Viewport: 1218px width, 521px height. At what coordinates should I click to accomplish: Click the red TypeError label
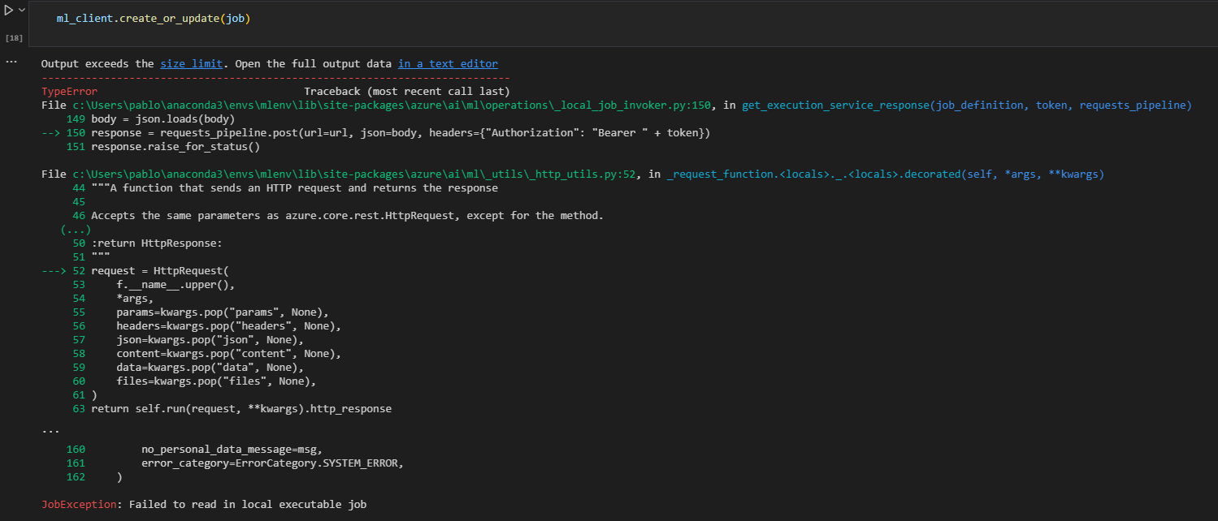tap(69, 92)
